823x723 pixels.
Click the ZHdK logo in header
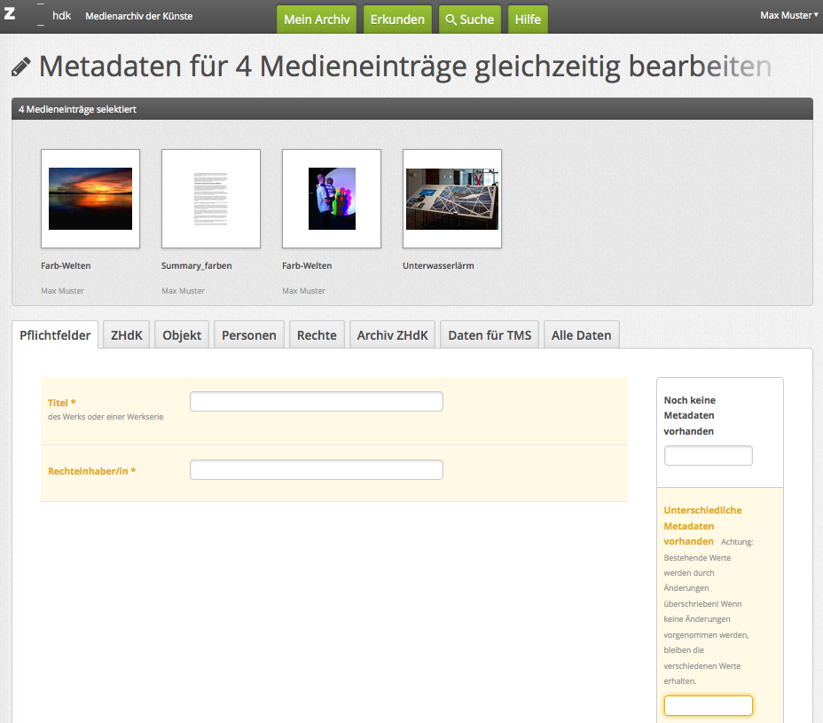pos(37,16)
